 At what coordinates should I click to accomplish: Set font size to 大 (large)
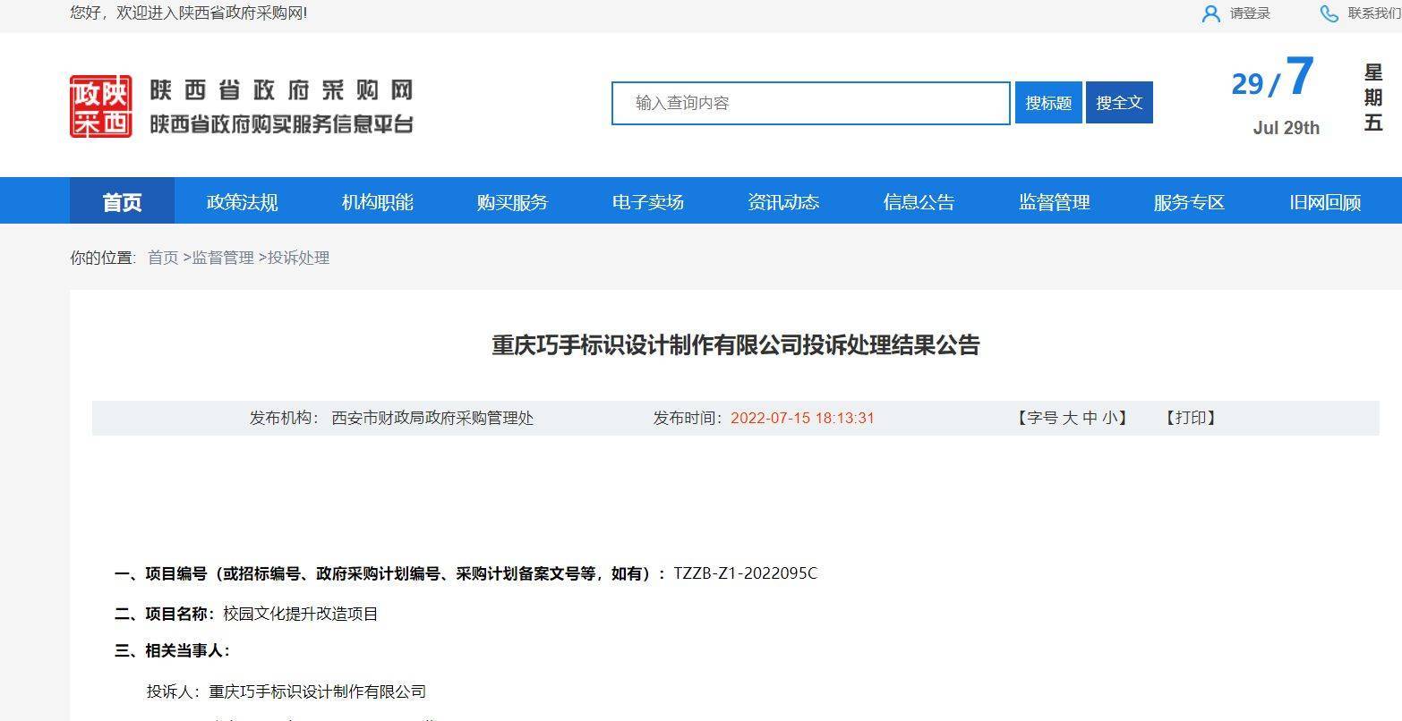(x=1069, y=418)
